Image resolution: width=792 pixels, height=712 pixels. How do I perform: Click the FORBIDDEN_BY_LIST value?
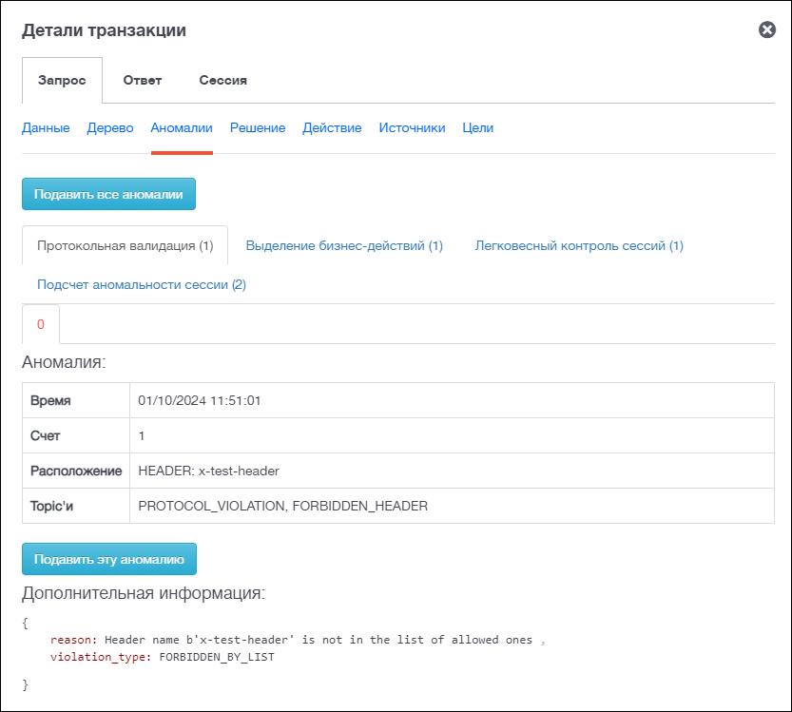(217, 657)
